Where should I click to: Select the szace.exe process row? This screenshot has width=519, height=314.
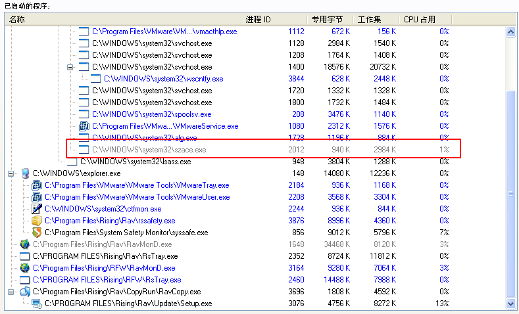click(263, 150)
